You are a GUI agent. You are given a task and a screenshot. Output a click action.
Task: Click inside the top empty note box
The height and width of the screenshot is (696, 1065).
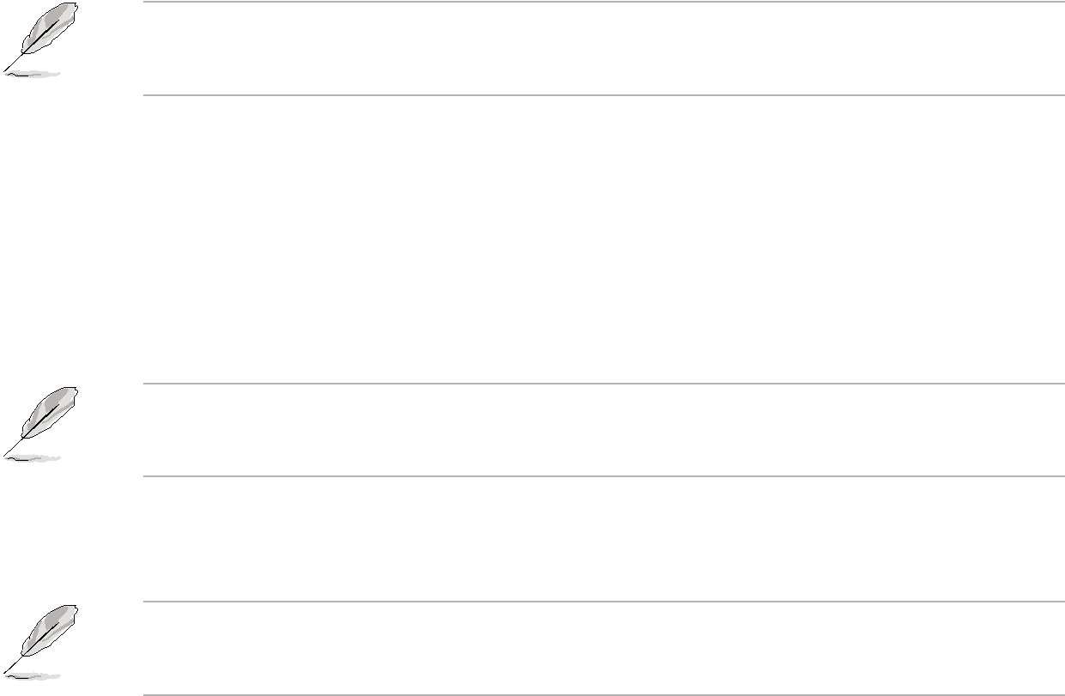(603, 48)
